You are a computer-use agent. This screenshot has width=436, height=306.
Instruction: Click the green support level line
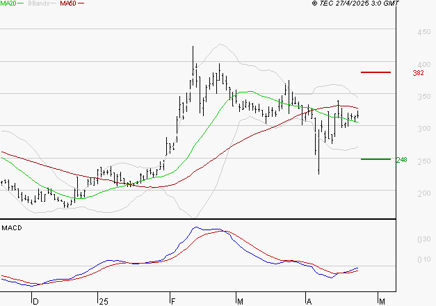376,159
